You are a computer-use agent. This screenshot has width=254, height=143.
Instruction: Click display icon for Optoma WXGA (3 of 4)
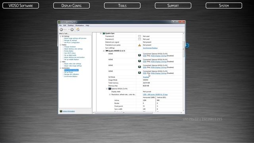[139, 55]
